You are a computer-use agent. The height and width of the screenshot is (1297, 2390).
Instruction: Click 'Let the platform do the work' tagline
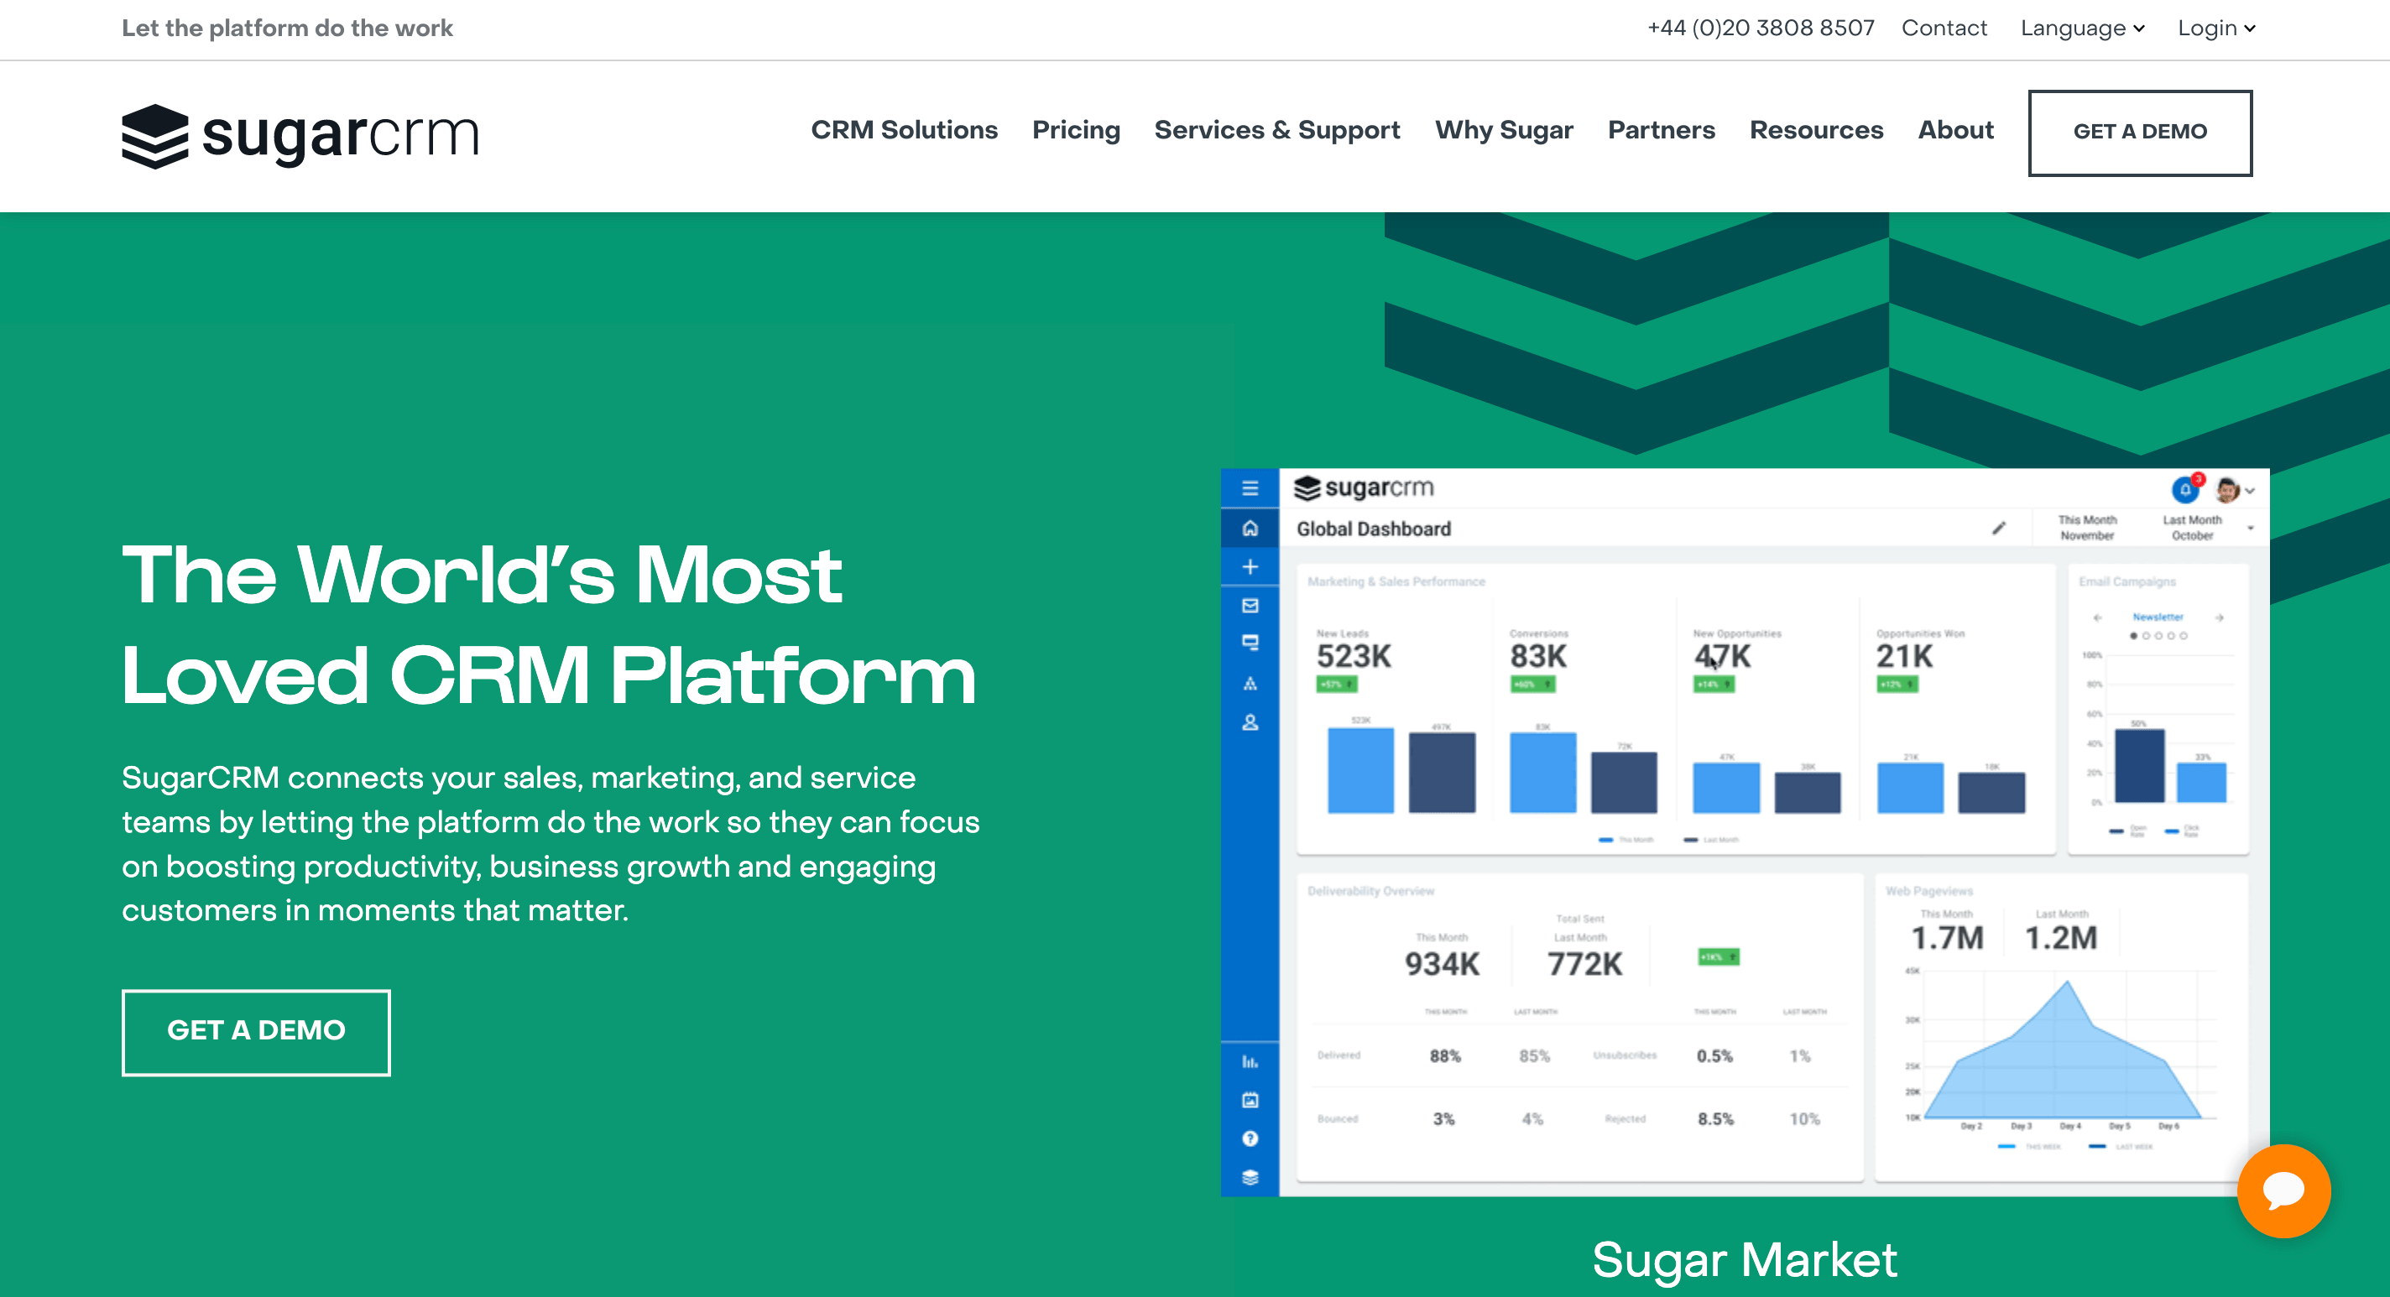coord(287,28)
